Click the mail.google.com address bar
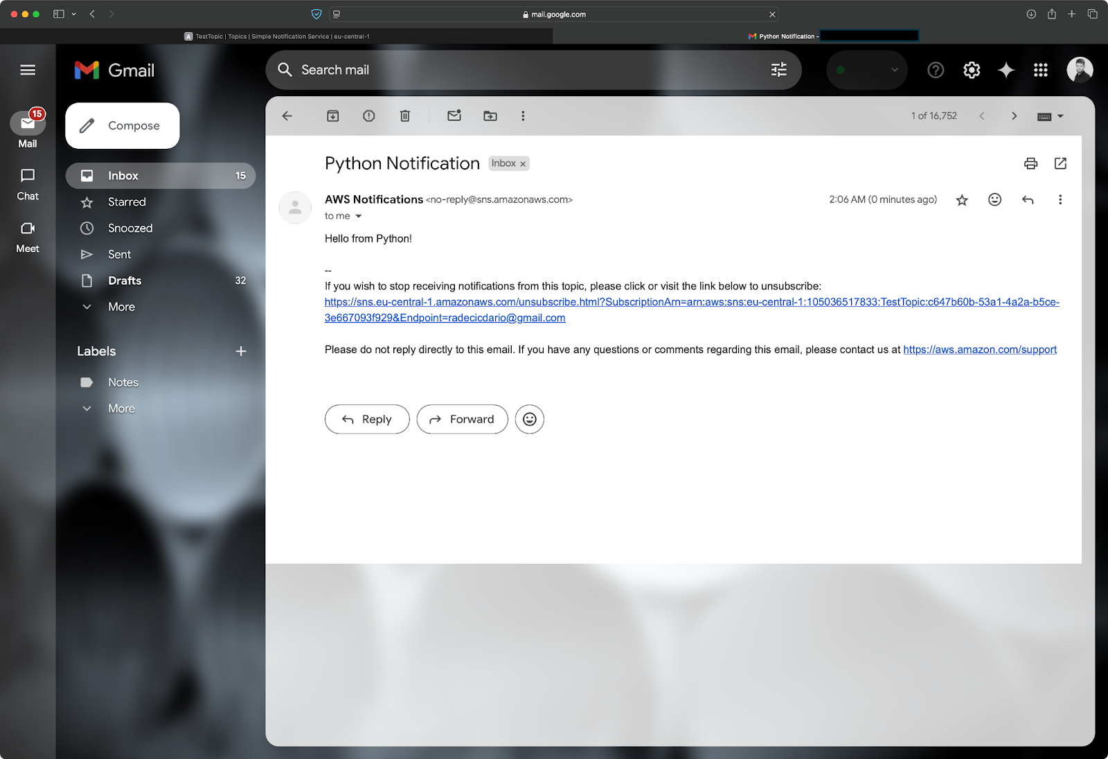 554,14
